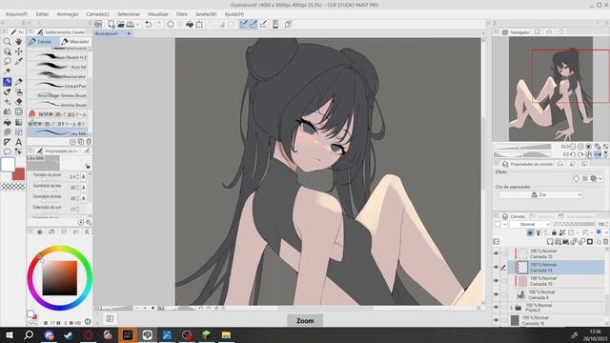Hide the Camada 9 layer

click(x=496, y=294)
